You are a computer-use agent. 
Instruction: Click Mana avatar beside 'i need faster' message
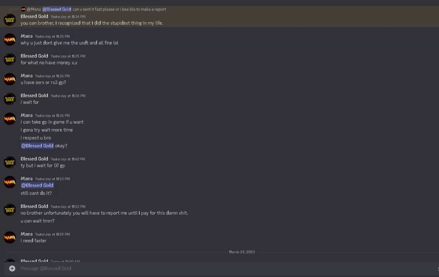point(10,237)
